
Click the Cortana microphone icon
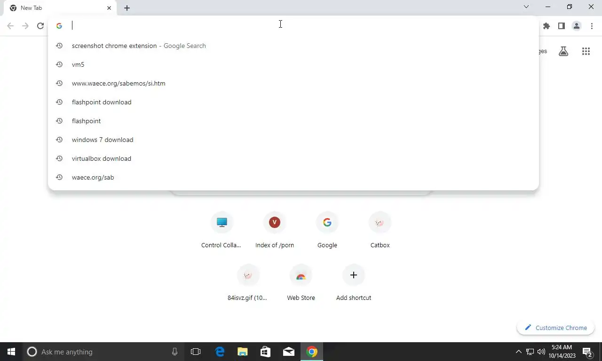click(175, 352)
